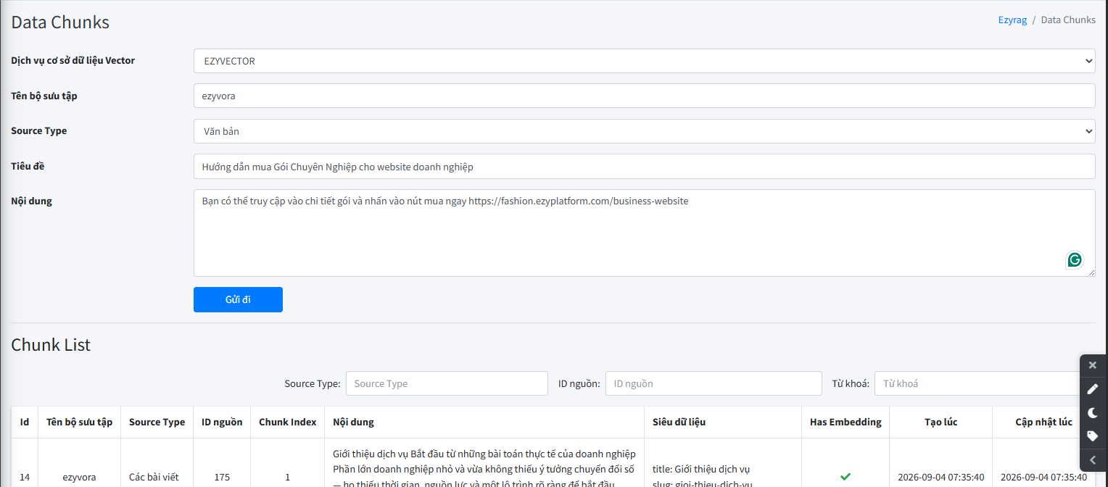Open the Ezyrag breadcrumb link
Viewport: 1108px width, 487px height.
pyautogui.click(x=1012, y=20)
